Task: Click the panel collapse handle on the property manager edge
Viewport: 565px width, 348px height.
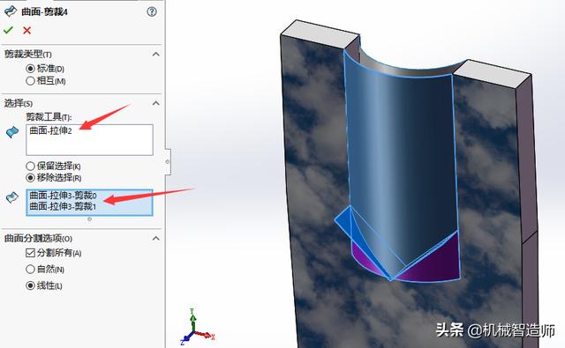Action: (x=168, y=161)
